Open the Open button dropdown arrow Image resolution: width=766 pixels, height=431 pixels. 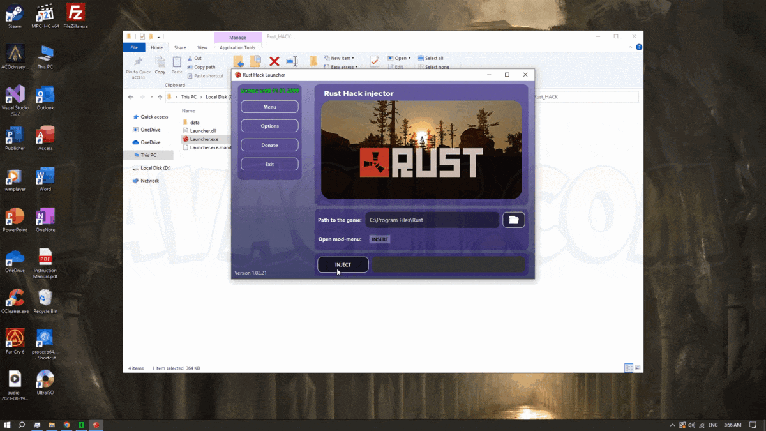(x=409, y=57)
